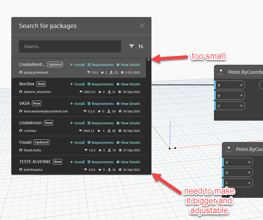The width and height of the screenshot is (263, 220).
Task: View Details of VASA package
Action: [128, 104]
